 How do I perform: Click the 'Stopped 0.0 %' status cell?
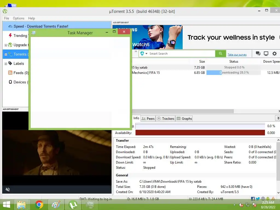[234, 67]
